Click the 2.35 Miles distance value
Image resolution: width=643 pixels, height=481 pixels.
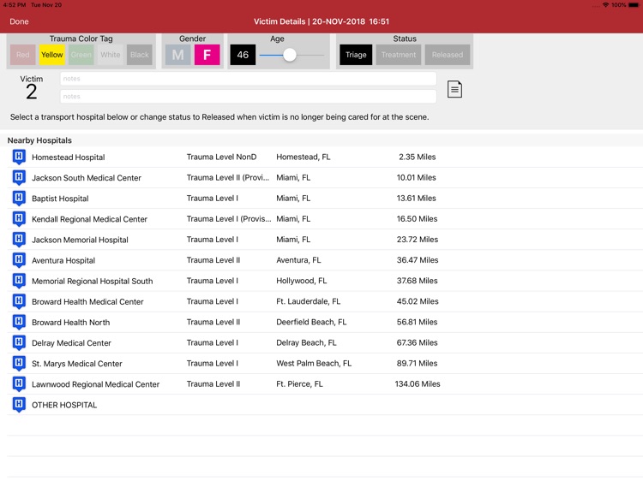(x=417, y=157)
